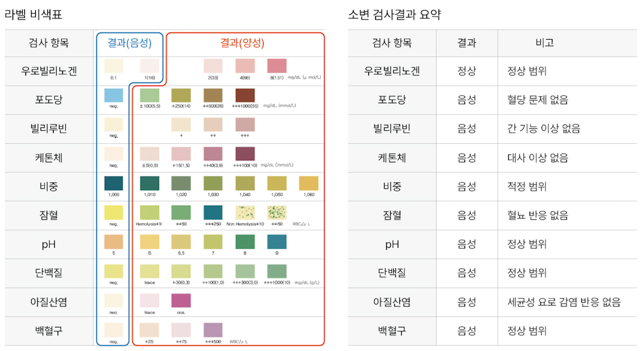Select the ketone +++100(10) dark swatch
This screenshot has width=642, height=351.
pos(245,154)
